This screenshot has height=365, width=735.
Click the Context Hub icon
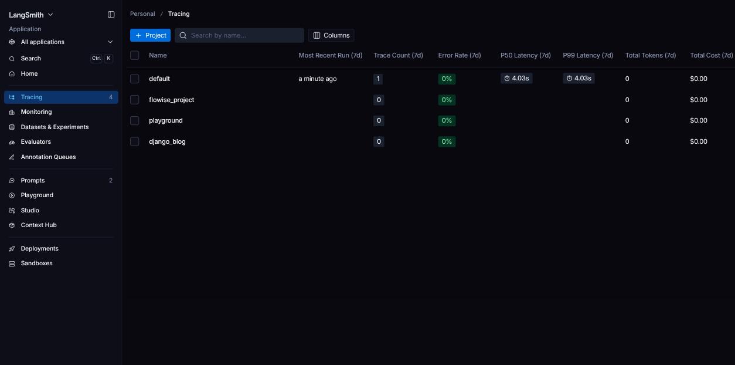pyautogui.click(x=12, y=225)
